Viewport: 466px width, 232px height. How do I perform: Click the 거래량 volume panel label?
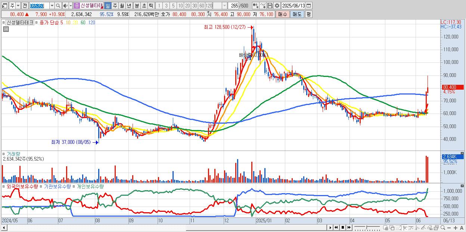click(x=13, y=154)
